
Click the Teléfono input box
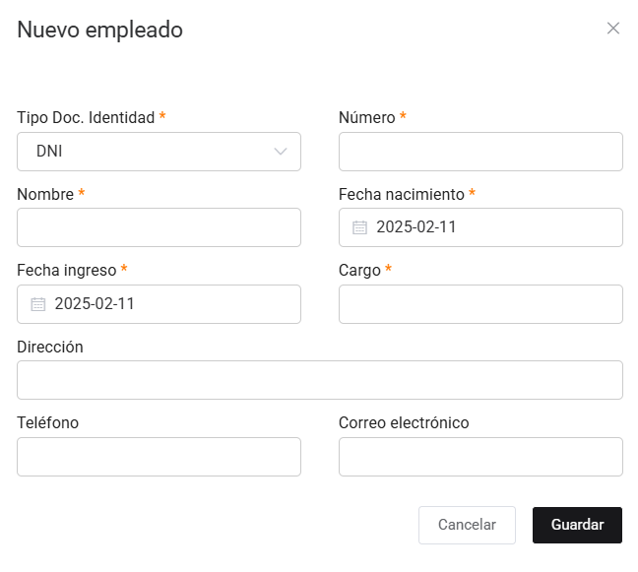[159, 457]
